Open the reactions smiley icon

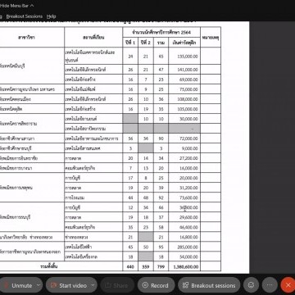pyautogui.click(x=251, y=285)
